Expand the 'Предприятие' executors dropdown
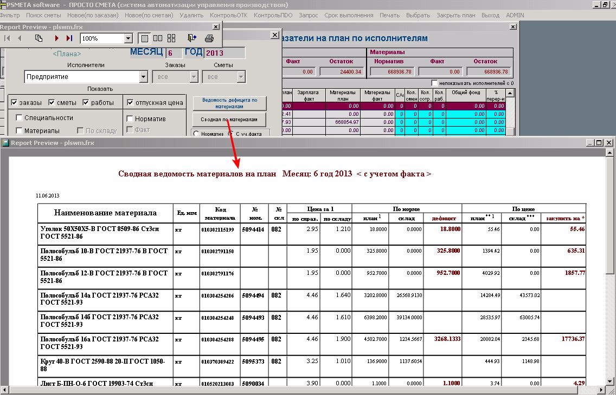Screen dimensions: 616x395 (144, 77)
